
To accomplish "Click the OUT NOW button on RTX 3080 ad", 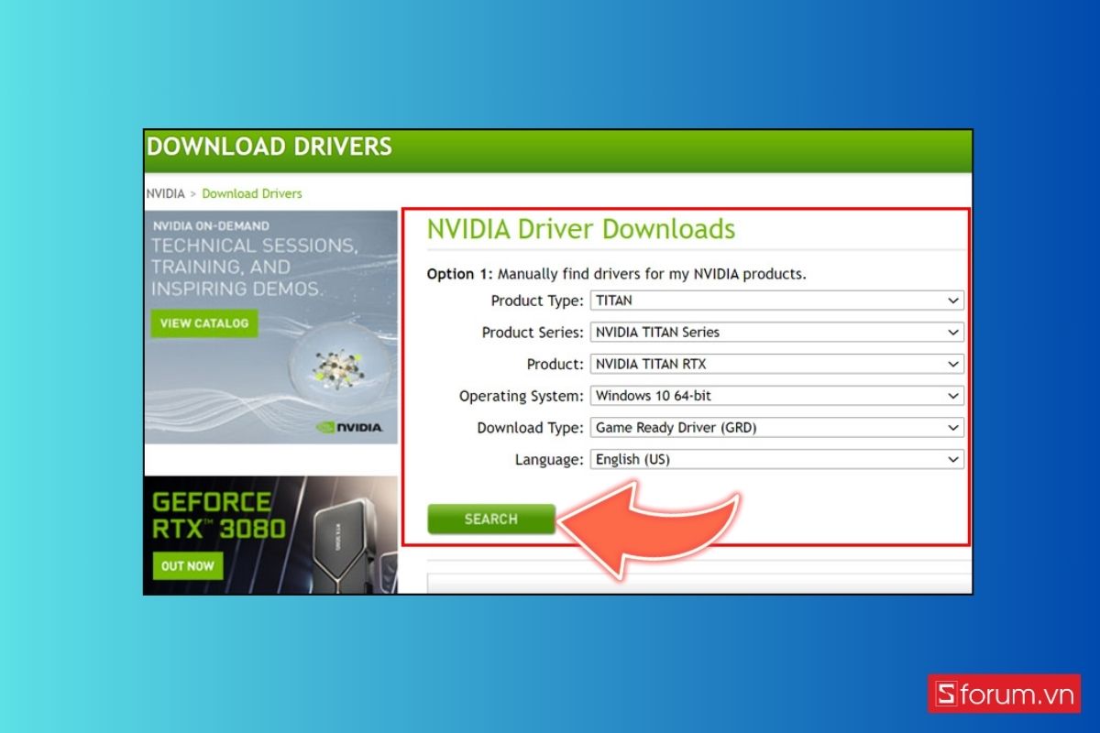I will [x=188, y=566].
